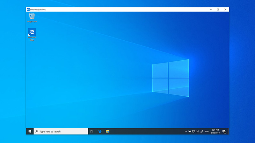
Task: Maximize the Windows Sandbox window
Action: (x=218, y=10)
